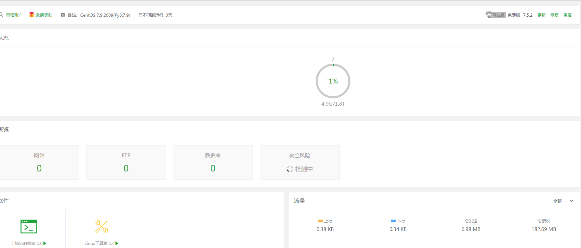Screen dimensions: 581x248
Task: Click the loading spinner beside 检测中
Action: click(290, 169)
